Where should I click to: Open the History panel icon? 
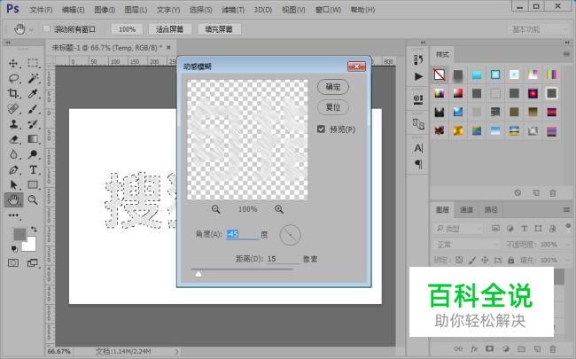click(418, 59)
